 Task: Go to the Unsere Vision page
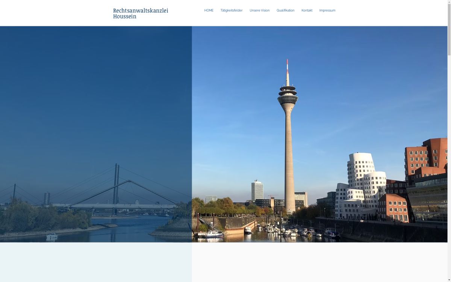pyautogui.click(x=259, y=10)
